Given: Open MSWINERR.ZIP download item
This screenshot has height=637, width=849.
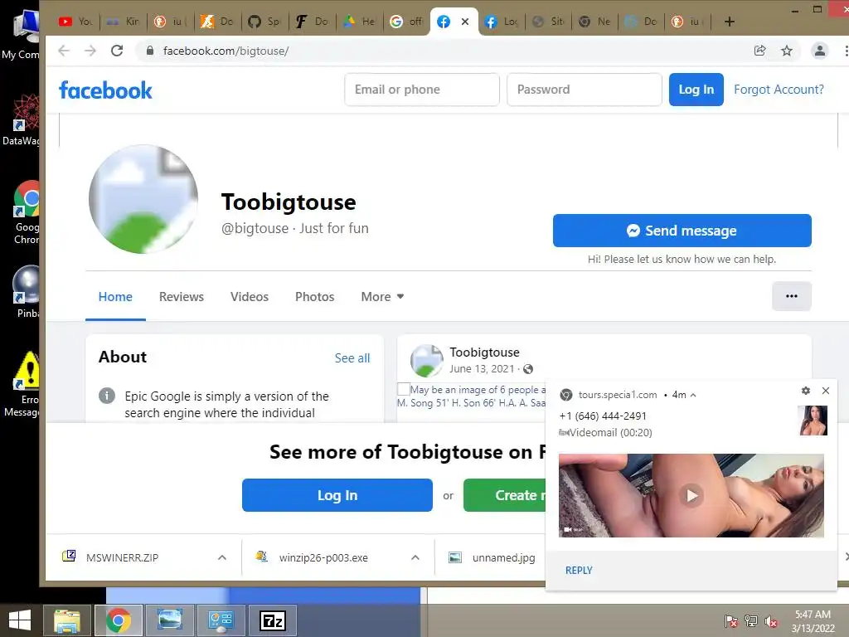Looking at the screenshot, I should point(122,557).
